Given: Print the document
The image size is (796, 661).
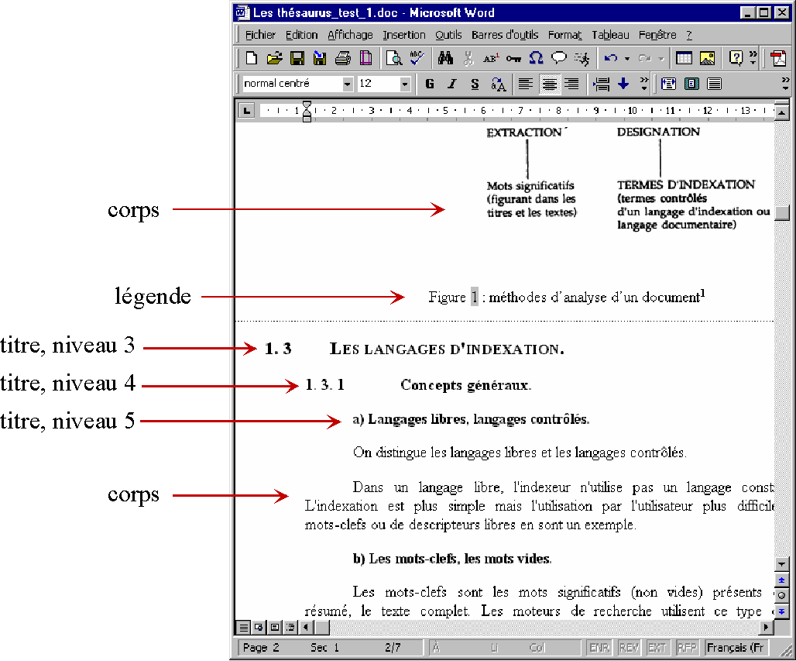Looking at the screenshot, I should (x=343, y=58).
